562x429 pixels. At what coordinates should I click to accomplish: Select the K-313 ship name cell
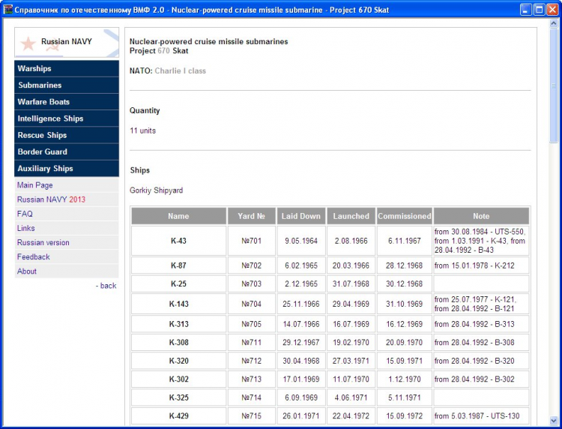click(x=178, y=324)
